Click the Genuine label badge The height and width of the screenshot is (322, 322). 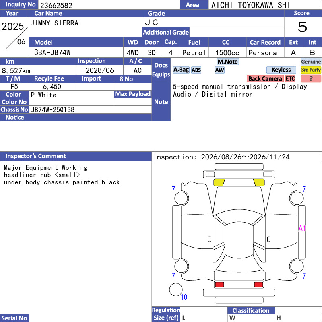click(x=311, y=62)
